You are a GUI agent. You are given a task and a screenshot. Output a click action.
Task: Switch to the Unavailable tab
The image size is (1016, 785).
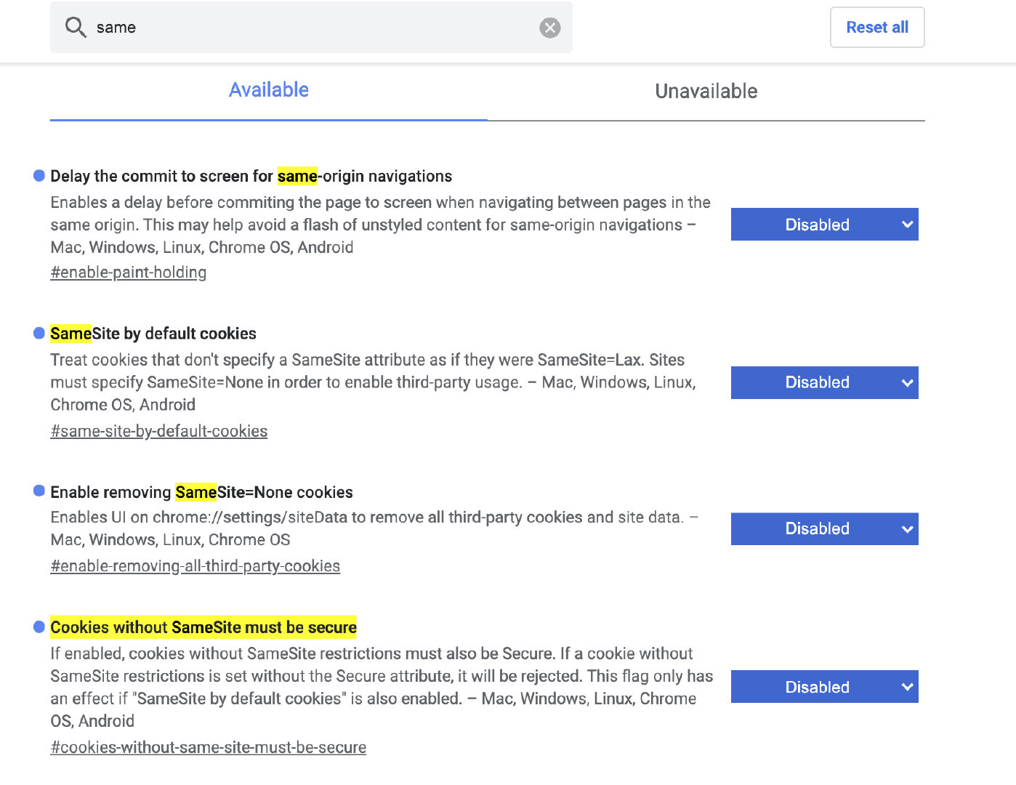coord(706,92)
